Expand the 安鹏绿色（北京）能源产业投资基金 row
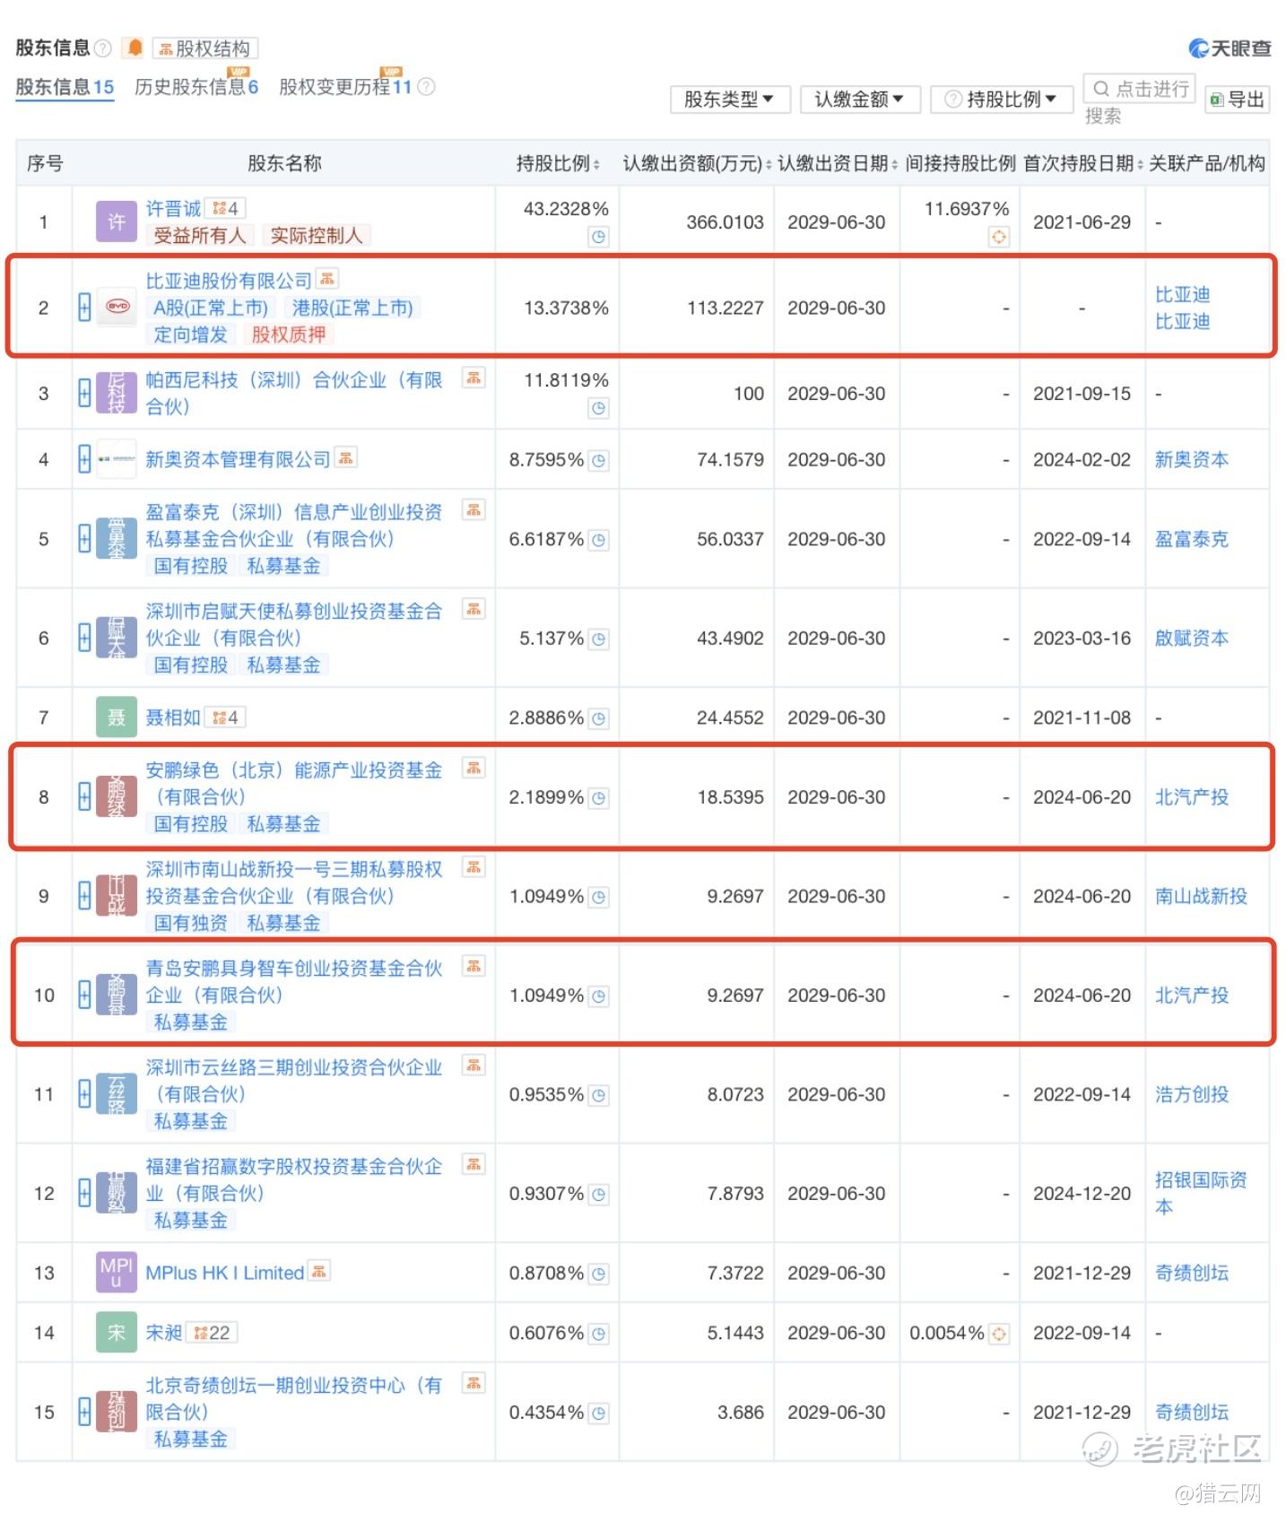 [84, 797]
